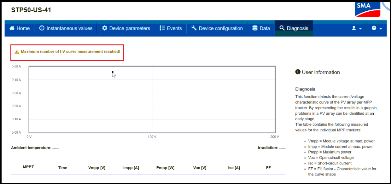Click the Home house icon
The height and width of the screenshot is (184, 391).
tap(12, 28)
